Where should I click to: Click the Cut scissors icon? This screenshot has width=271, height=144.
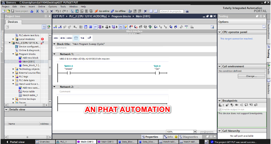click(x=37, y=11)
